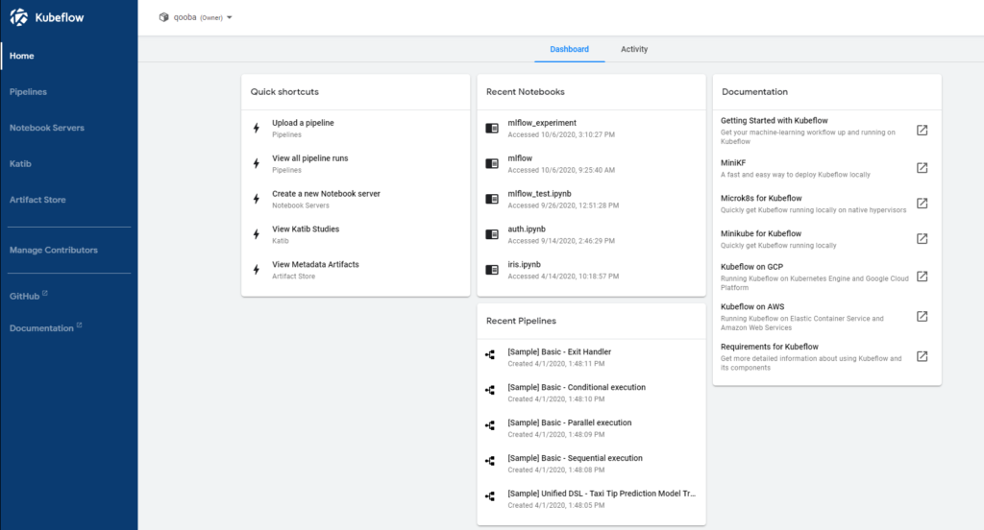Click the lightning icon for View all pipeline runs
Viewport: 984px width, 530px height.
click(x=256, y=163)
